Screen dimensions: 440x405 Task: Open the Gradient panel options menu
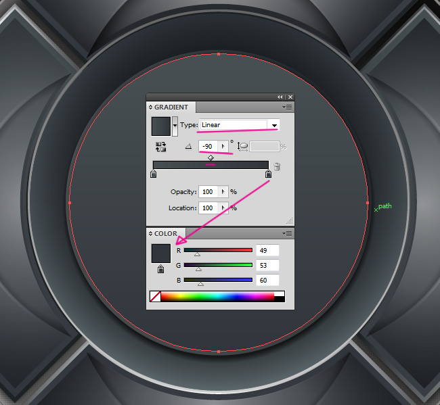[x=288, y=107]
